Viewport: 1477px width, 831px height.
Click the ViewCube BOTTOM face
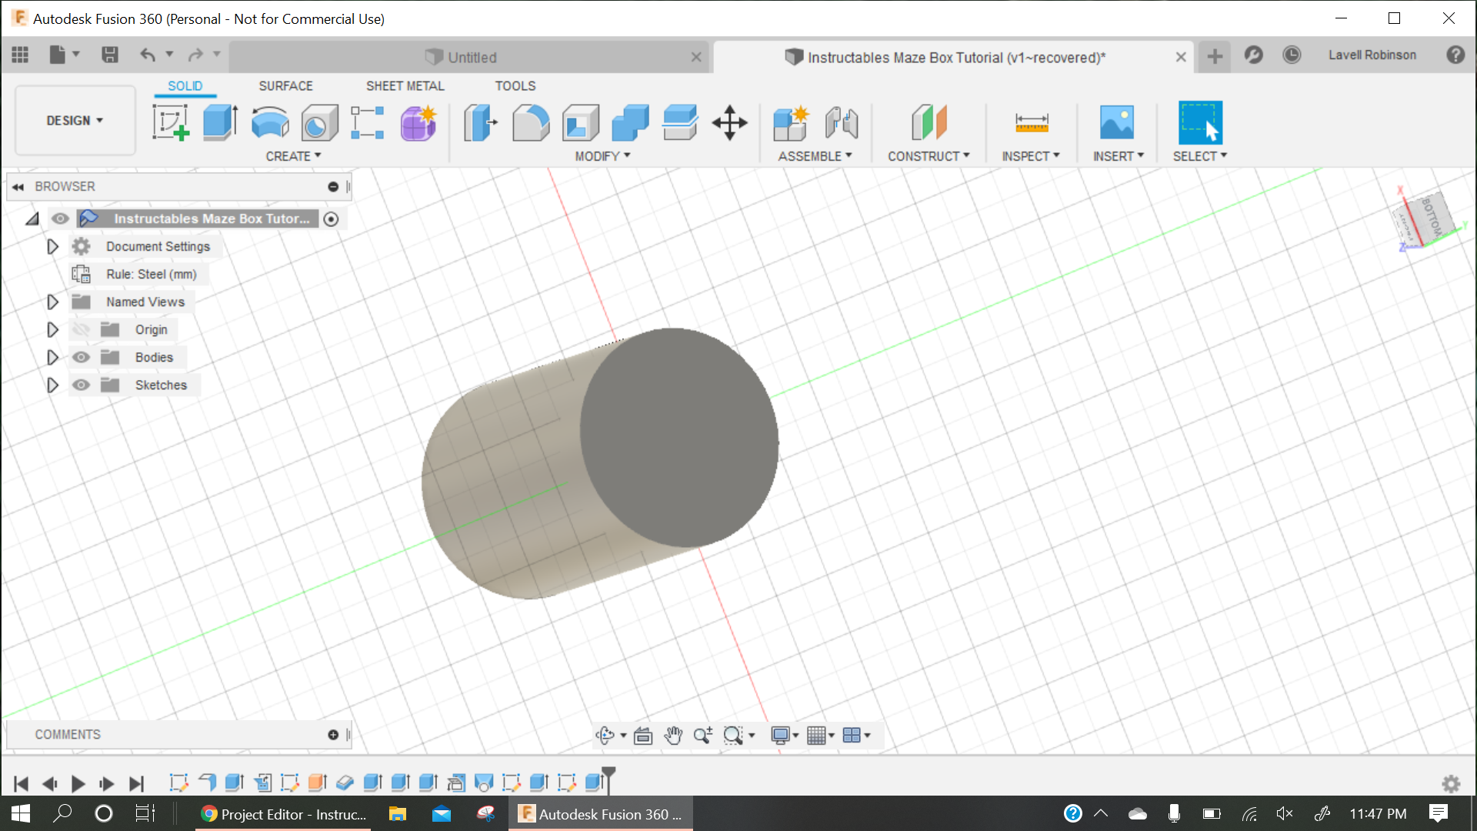tap(1433, 218)
